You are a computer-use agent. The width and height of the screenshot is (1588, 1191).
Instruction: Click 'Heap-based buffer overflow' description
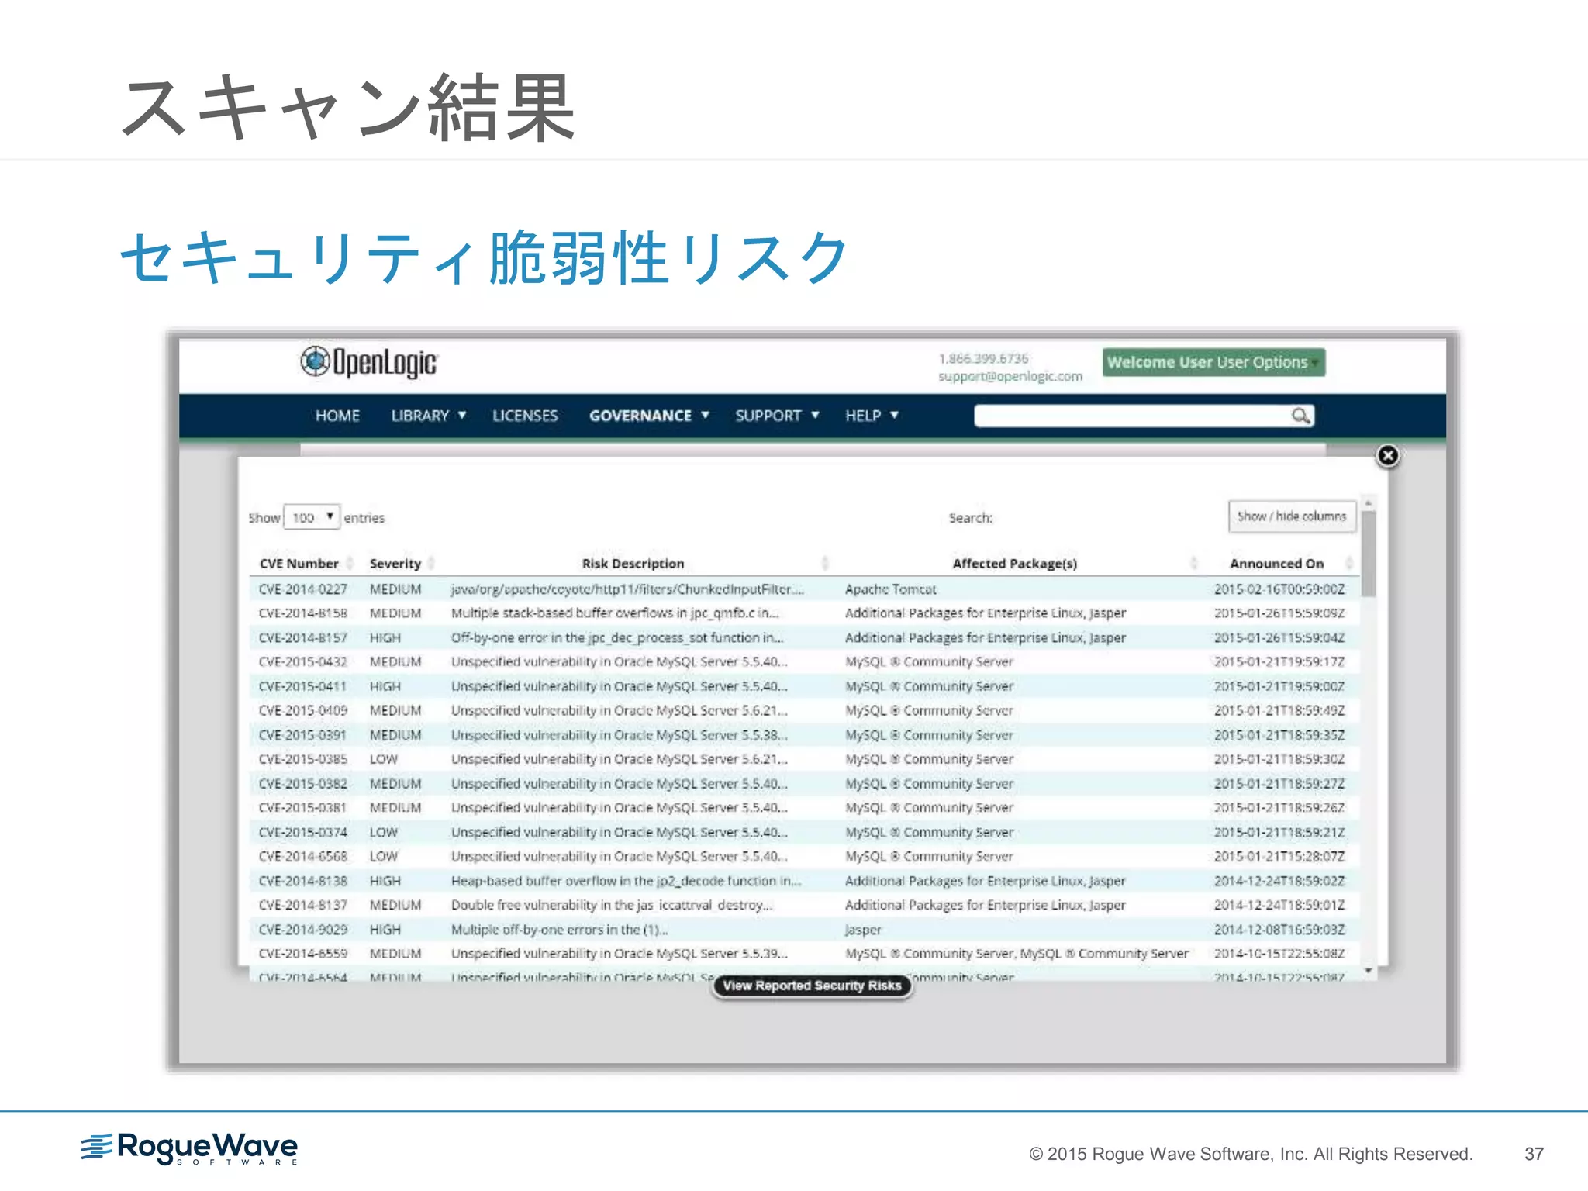coord(626,881)
